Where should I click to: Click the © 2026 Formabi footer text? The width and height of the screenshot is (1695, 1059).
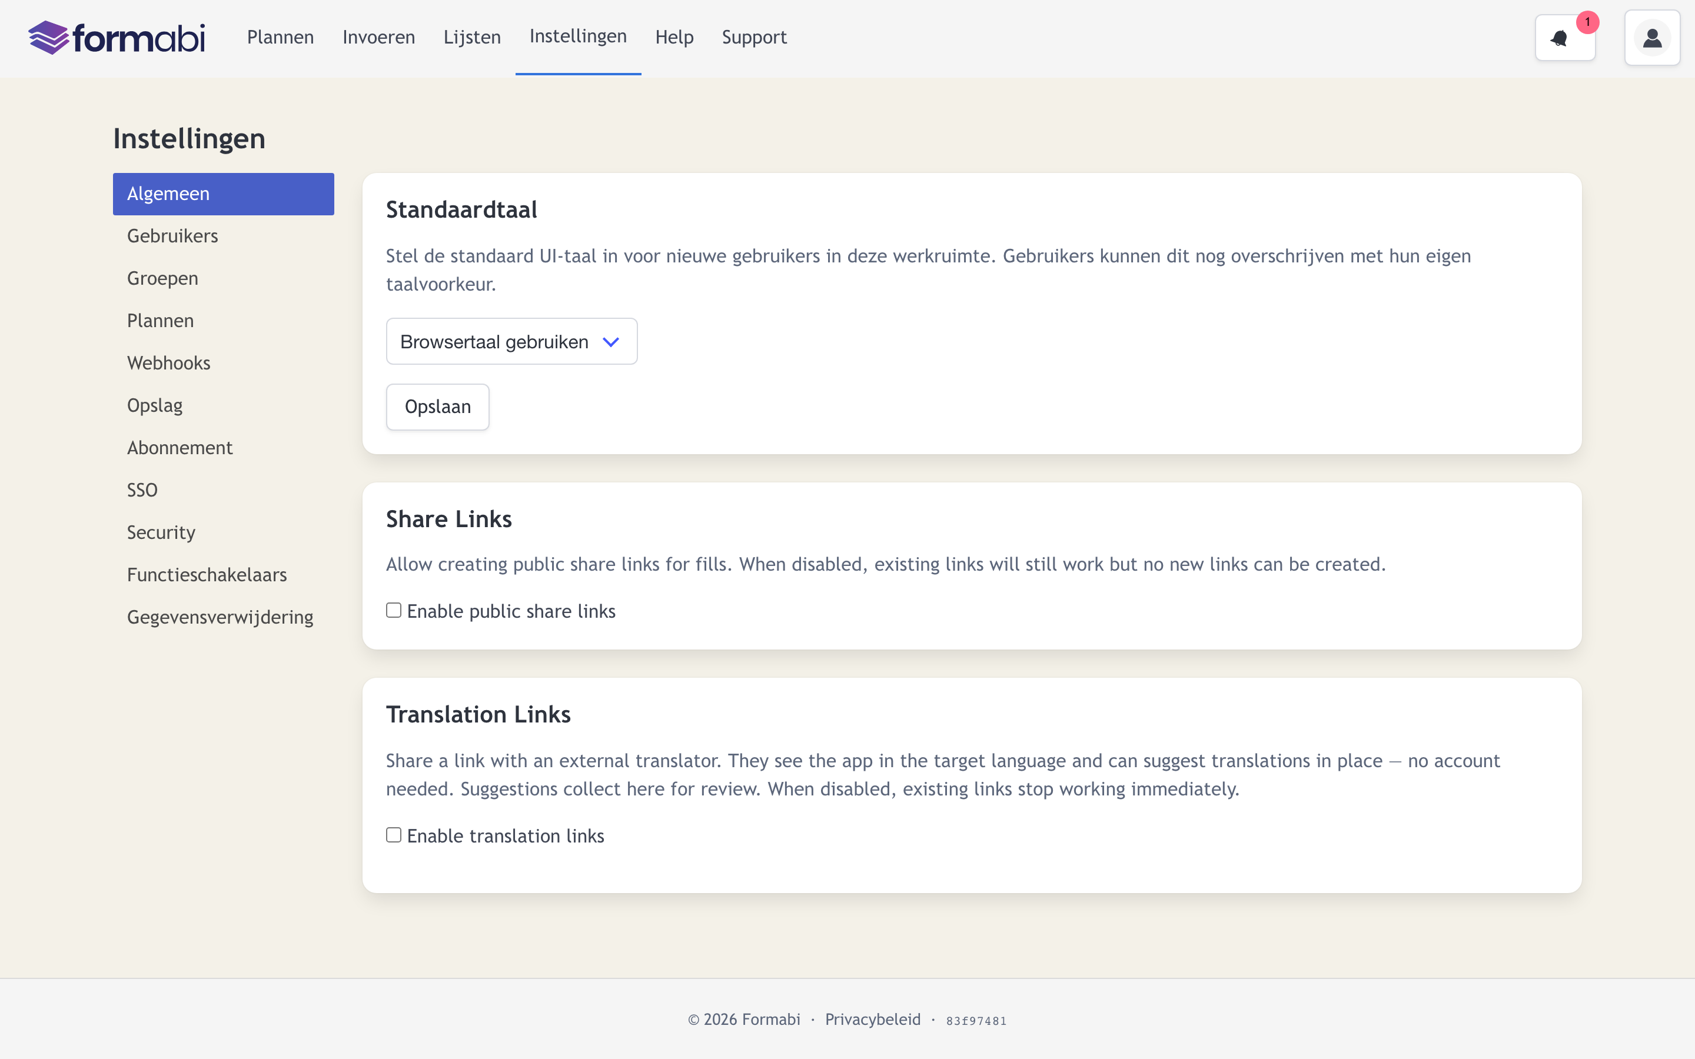pos(744,1019)
